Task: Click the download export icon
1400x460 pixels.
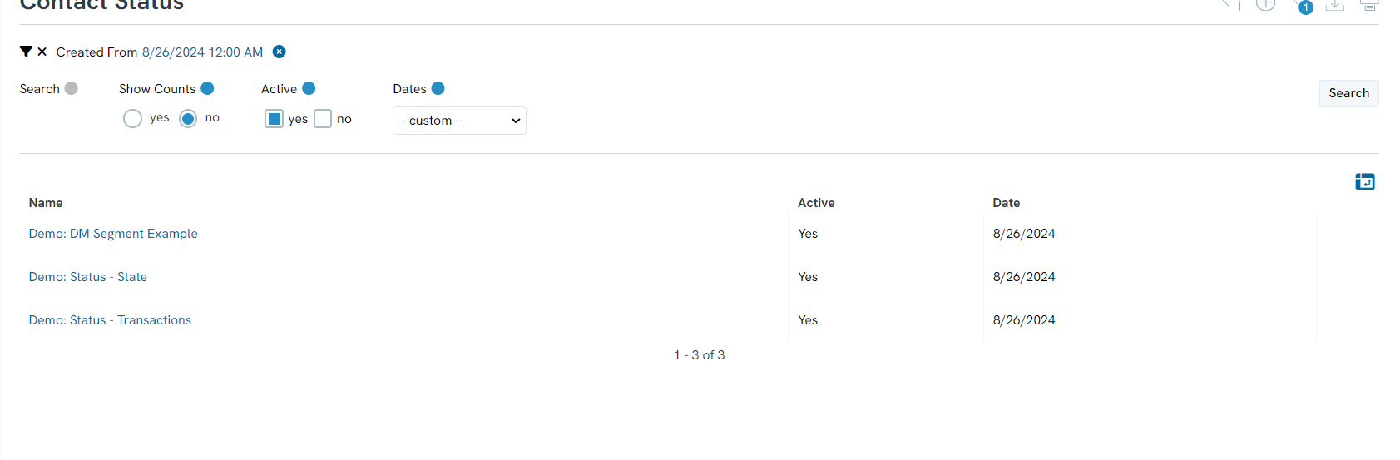Action: click(1335, 4)
